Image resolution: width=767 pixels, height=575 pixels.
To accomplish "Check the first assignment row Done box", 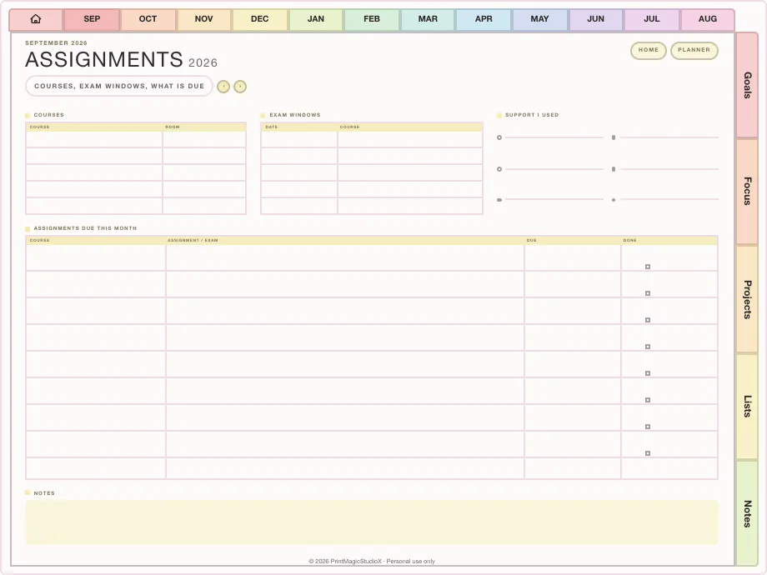I will [648, 267].
